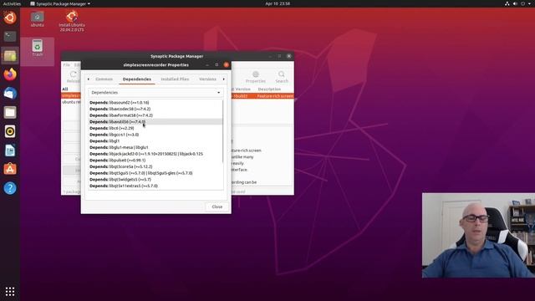Select the libavcodec58 dependency row
This screenshot has height=301, width=535.
point(155,109)
